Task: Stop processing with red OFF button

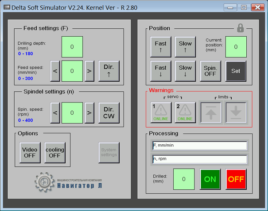Action: [236, 180]
